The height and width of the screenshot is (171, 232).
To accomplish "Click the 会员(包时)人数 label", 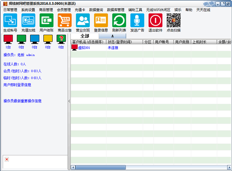I will click(x=22, y=71).
